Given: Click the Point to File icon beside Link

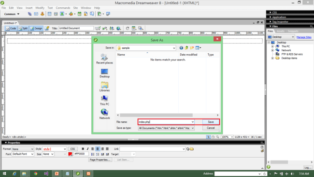Looking at the screenshot, I should coord(188,149).
